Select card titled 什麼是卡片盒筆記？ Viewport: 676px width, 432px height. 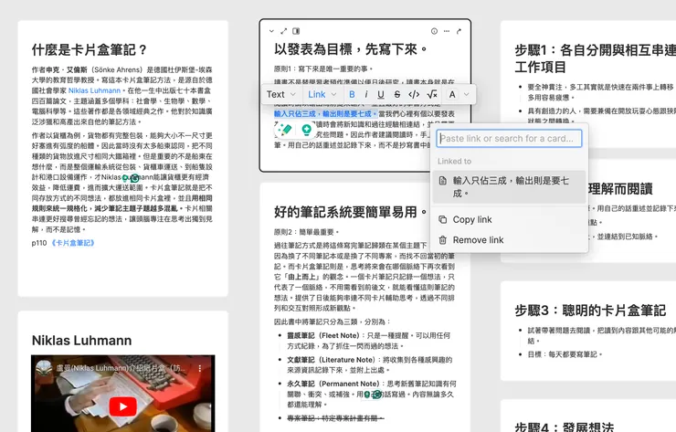90,49
